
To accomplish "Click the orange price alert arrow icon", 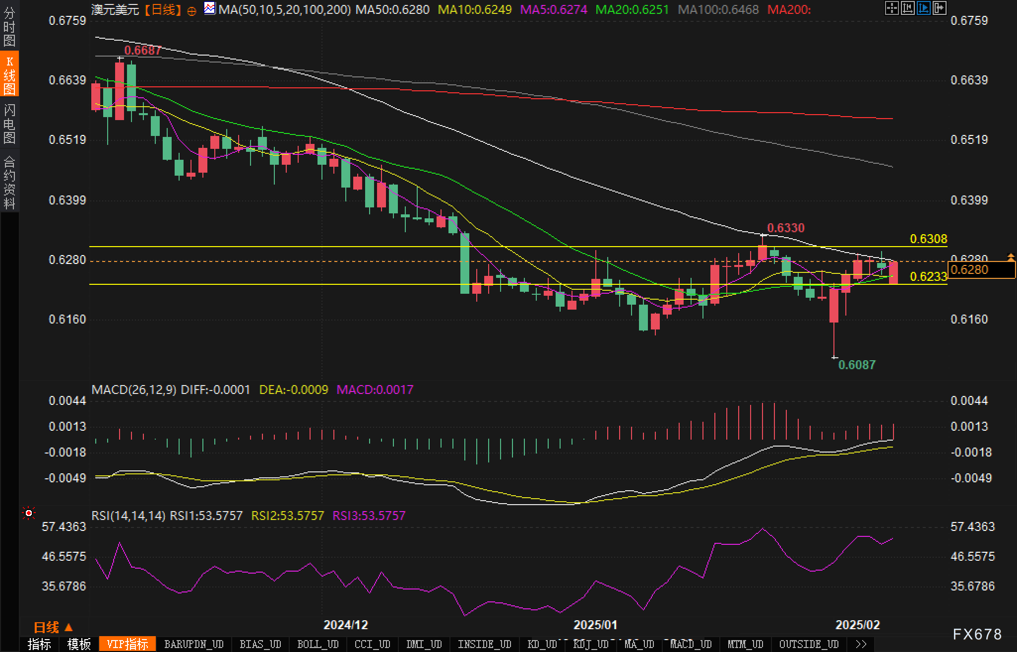I will click(x=1011, y=257).
